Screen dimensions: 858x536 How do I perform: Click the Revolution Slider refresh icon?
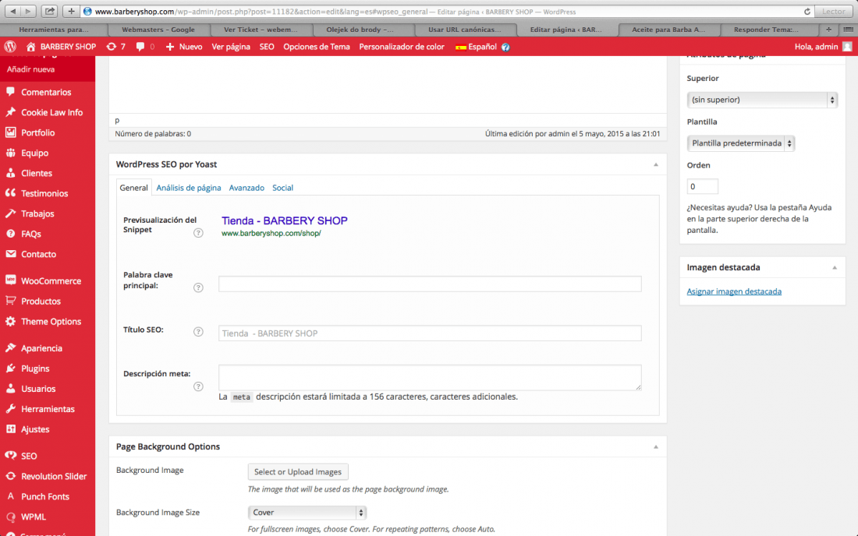(10, 476)
